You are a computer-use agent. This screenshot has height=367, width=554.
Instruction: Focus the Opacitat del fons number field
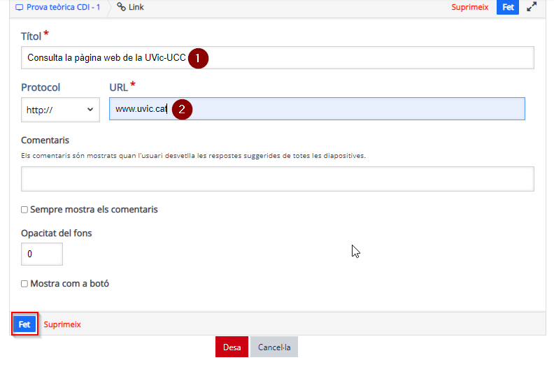42,254
